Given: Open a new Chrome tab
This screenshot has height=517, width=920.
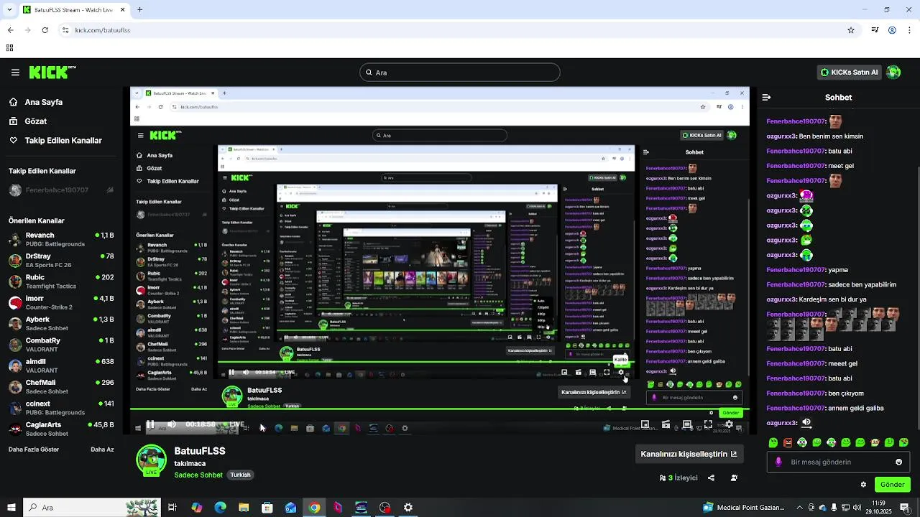Looking at the screenshot, I should (139, 10).
